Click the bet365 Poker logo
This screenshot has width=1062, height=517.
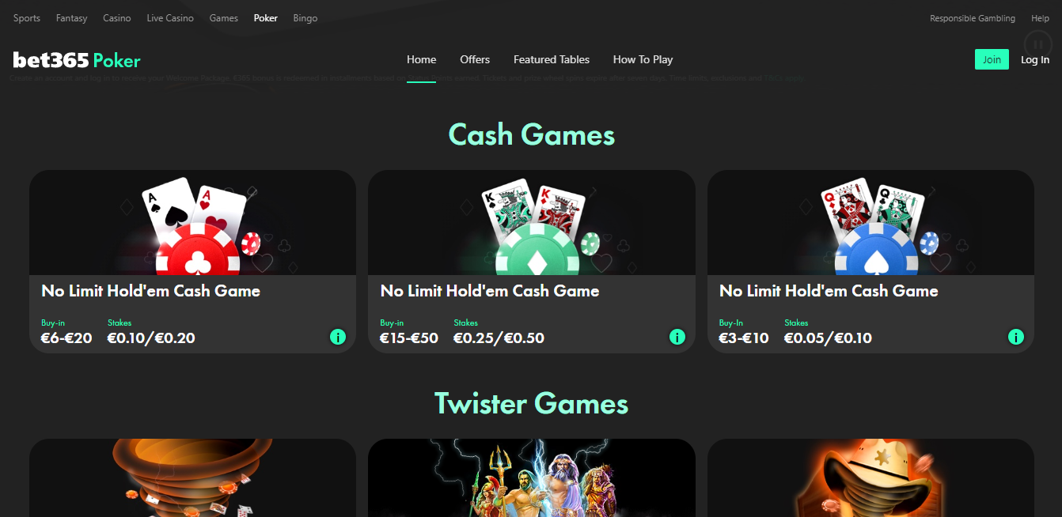click(77, 59)
